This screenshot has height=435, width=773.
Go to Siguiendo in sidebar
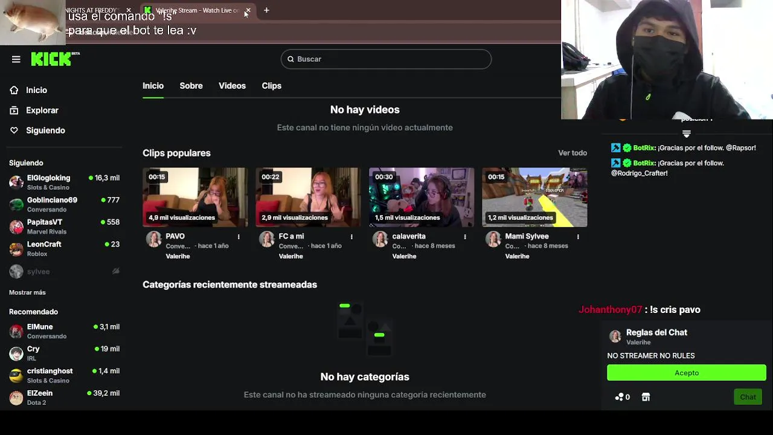pos(45,130)
